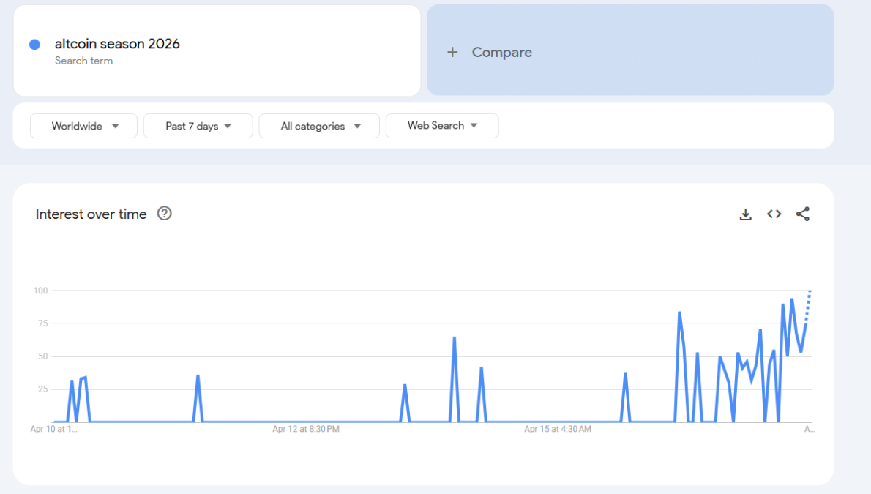Expand the Past 7 days time range selector
The image size is (871, 494).
[x=198, y=126]
